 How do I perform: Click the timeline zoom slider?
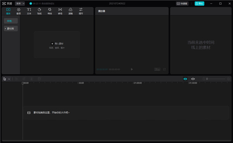[x=216, y=79]
